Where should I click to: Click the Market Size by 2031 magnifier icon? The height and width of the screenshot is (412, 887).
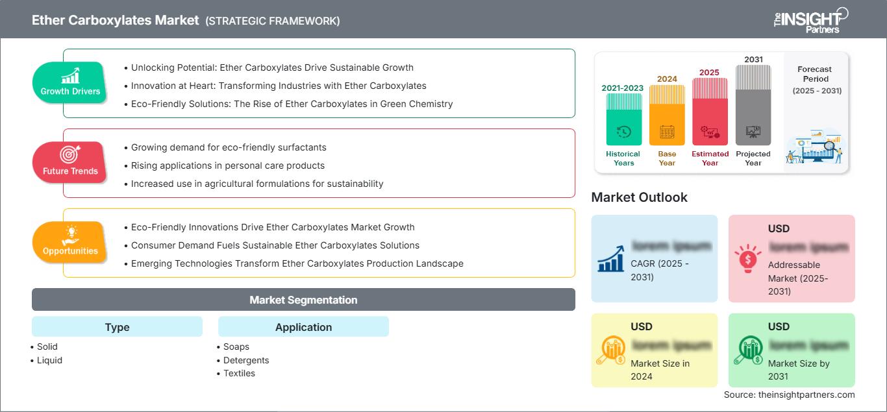pos(748,350)
